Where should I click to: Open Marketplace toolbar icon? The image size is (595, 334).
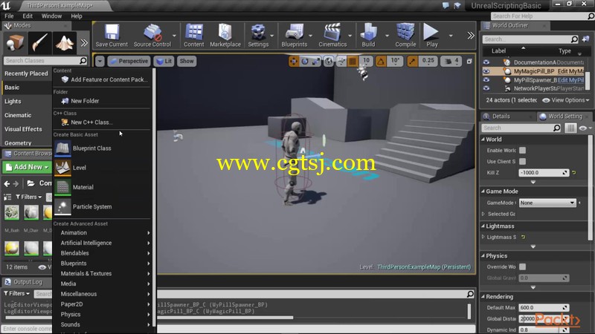tap(225, 36)
